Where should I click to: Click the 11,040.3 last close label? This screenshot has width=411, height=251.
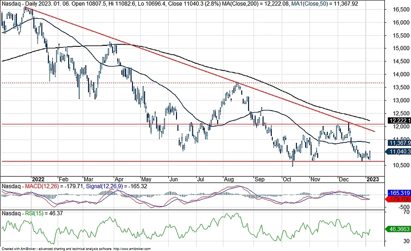[398, 152]
